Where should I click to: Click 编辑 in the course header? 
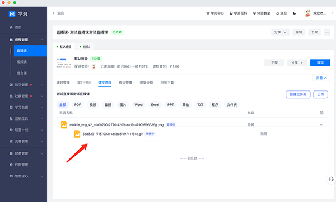(x=298, y=32)
